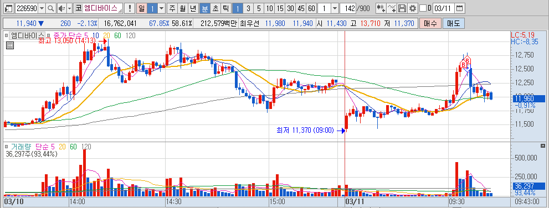549x208 pixels.
Task: Click the date field showing 03/11
Action: coord(444,8)
